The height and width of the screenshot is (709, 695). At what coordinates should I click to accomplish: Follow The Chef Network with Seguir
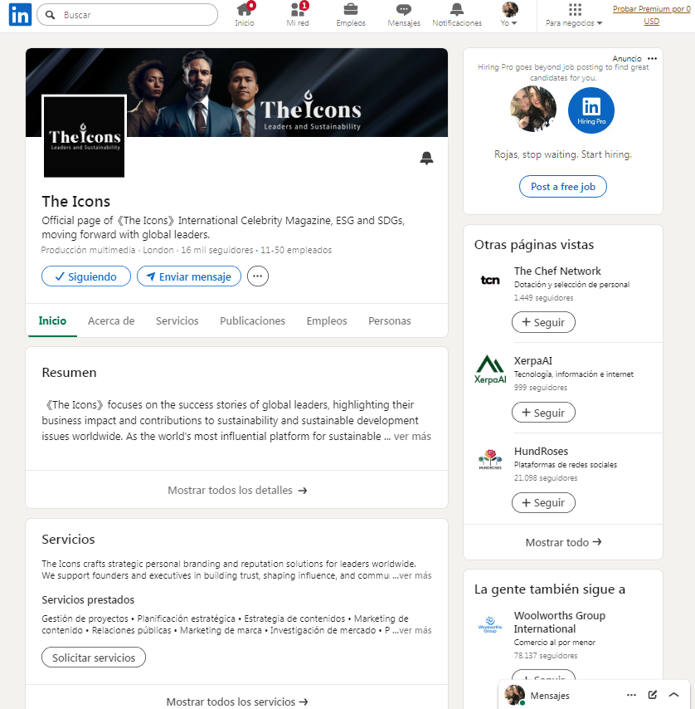click(x=543, y=322)
